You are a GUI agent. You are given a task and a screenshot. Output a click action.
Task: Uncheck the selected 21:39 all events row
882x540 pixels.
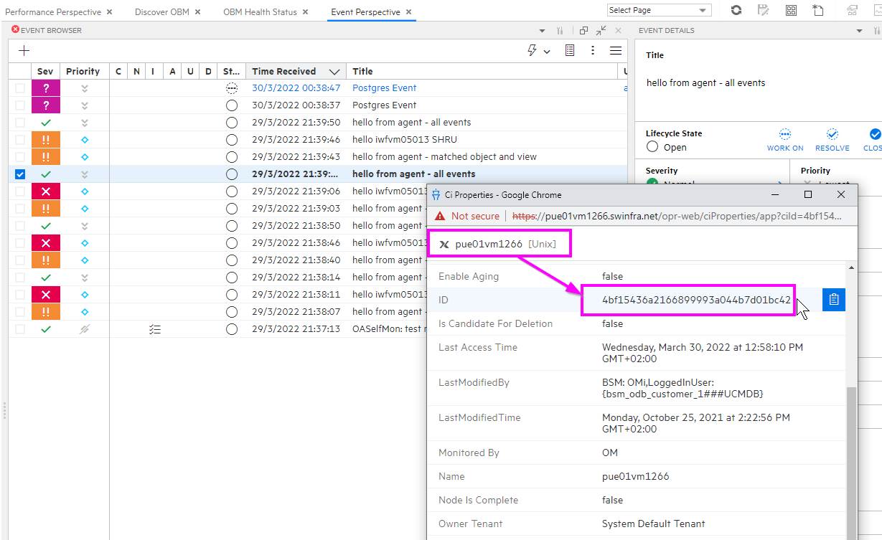point(20,174)
